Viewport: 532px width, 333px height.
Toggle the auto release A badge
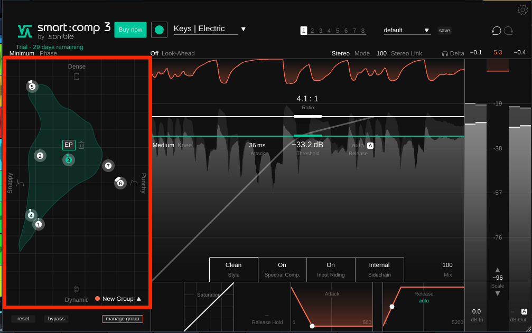(370, 146)
